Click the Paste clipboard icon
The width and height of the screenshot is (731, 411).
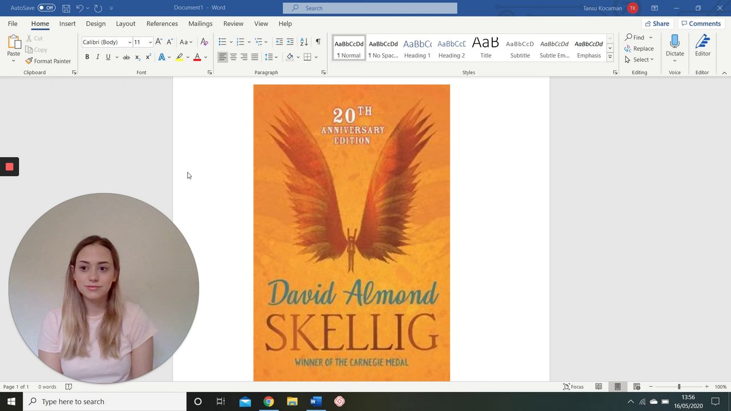click(13, 42)
